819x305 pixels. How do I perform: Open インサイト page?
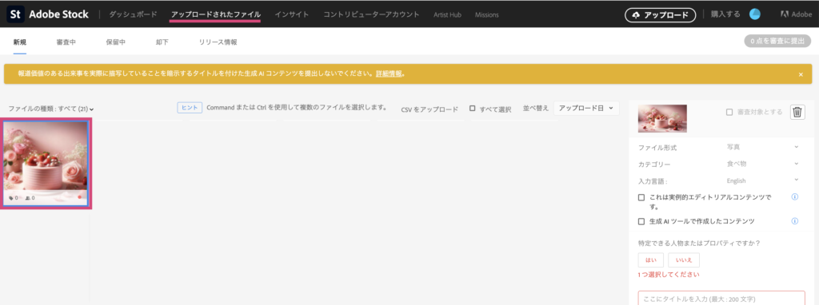(291, 14)
